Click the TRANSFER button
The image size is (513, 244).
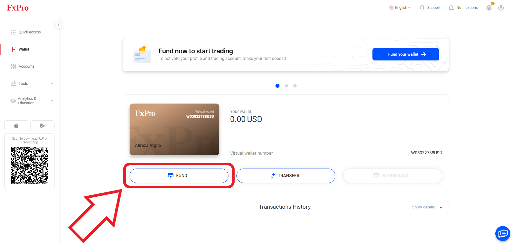click(x=286, y=176)
